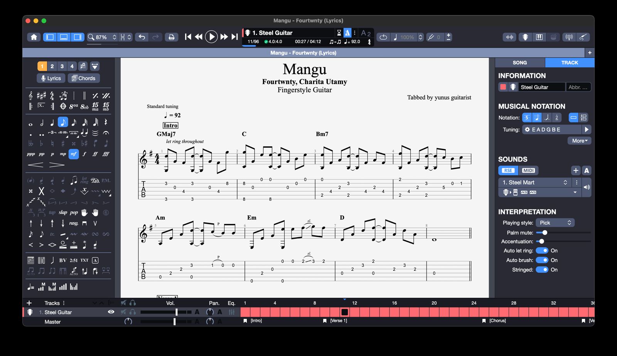Undo the last action
This screenshot has height=356, width=617.
[142, 37]
